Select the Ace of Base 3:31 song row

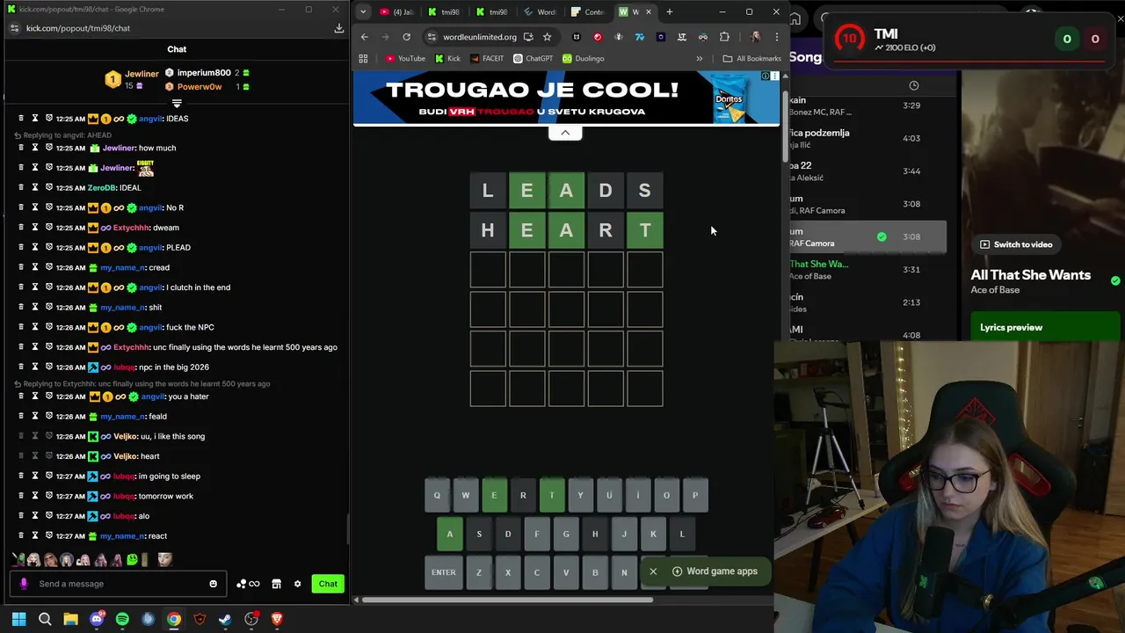tap(868, 270)
